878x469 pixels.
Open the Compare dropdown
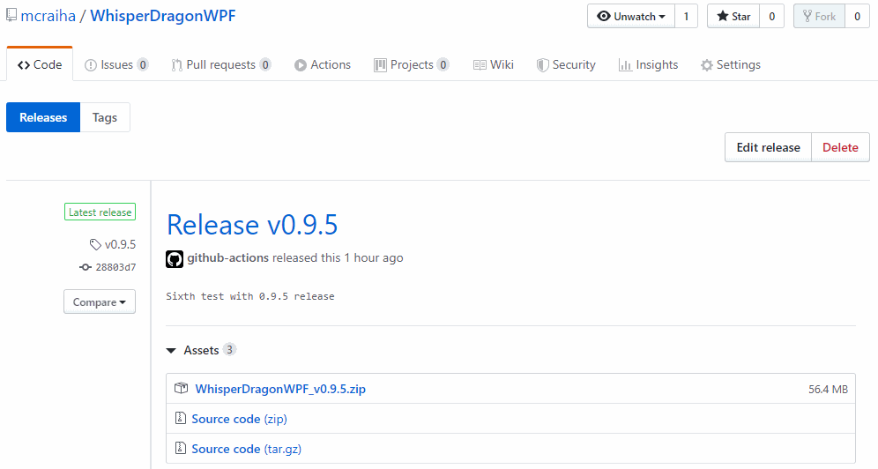click(100, 301)
